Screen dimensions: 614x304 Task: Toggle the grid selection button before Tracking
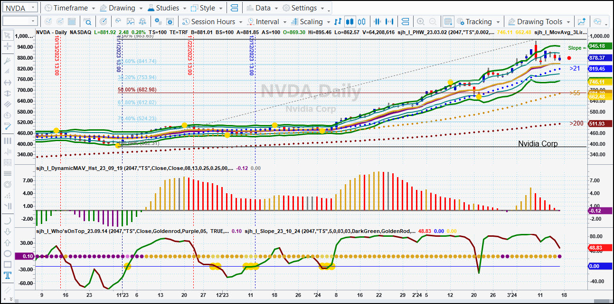(448, 21)
